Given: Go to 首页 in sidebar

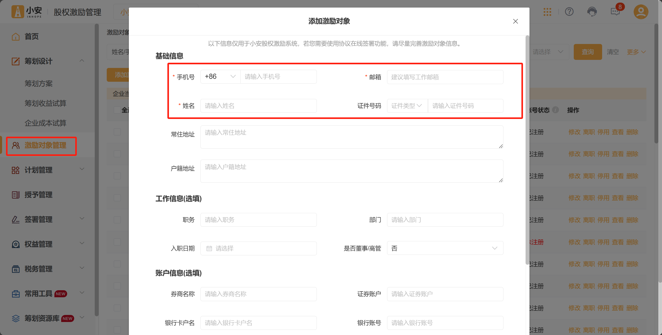Looking at the screenshot, I should click(x=31, y=36).
